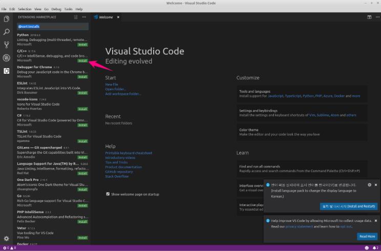Install the ESLint extension

tap(82, 93)
